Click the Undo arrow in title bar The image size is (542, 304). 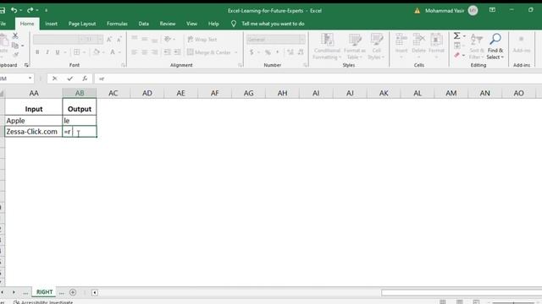[x=14, y=10]
